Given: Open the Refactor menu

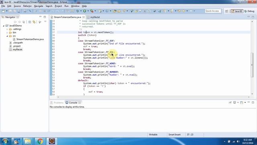Looking at the screenshot, I should [27, 6].
